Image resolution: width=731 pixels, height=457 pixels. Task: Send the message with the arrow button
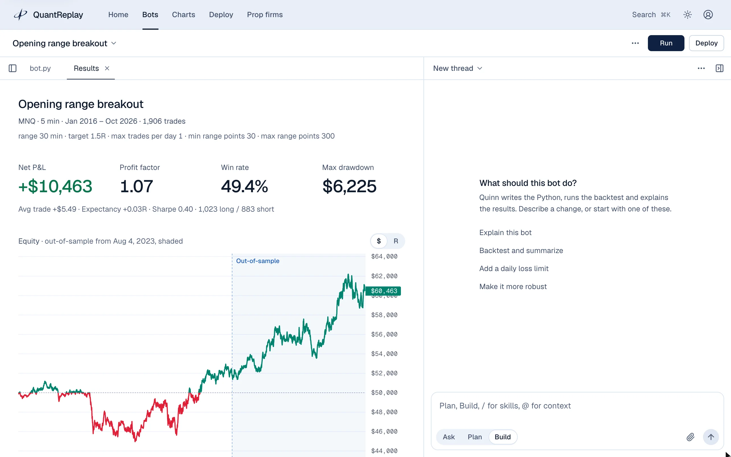pyautogui.click(x=711, y=437)
